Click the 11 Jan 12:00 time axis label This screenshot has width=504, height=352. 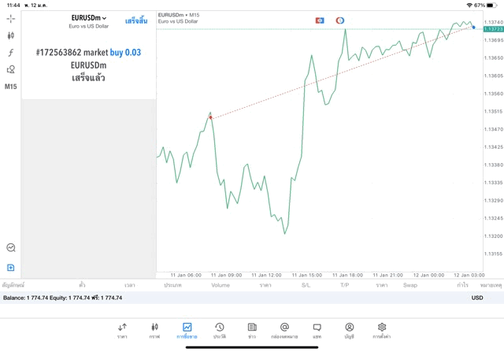point(266,275)
